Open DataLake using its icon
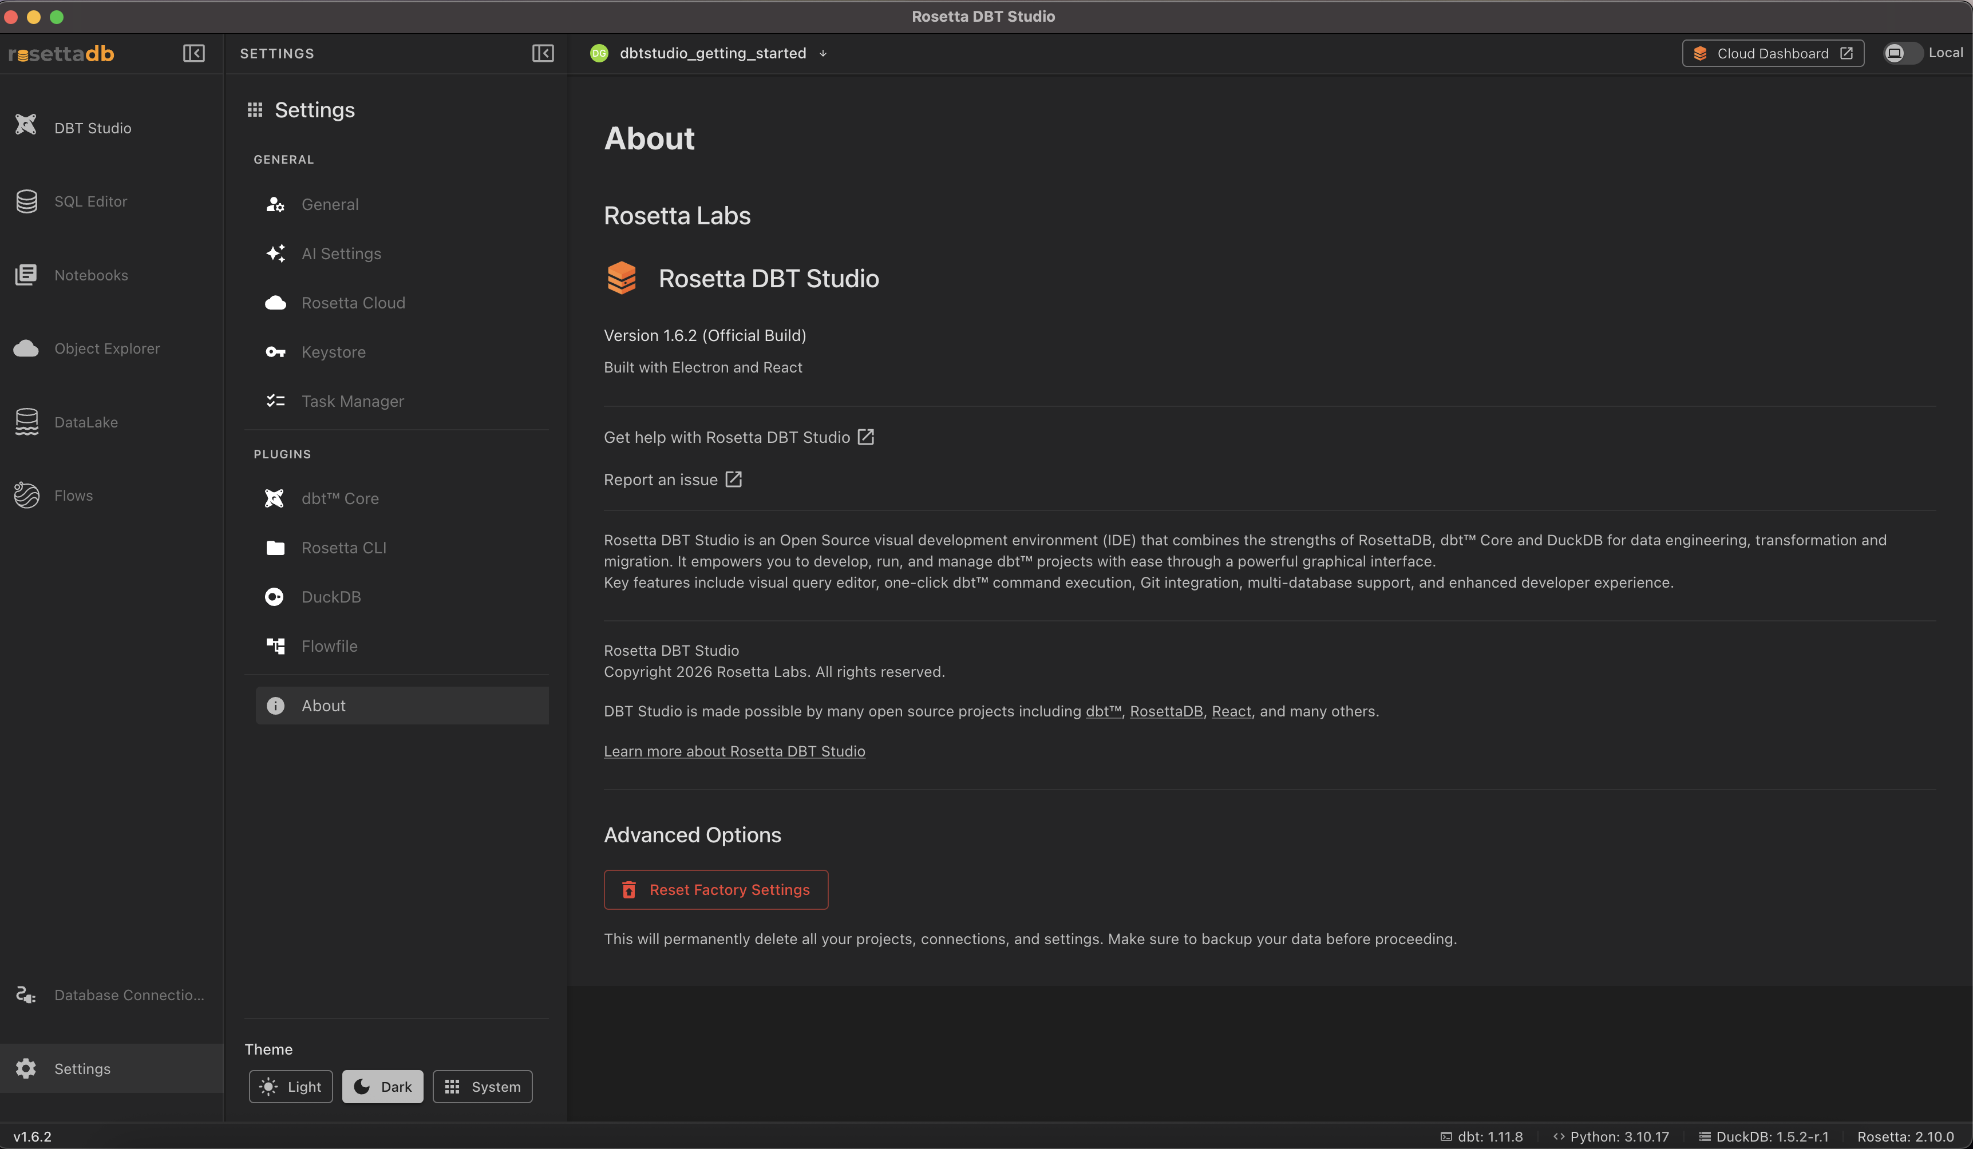 pyautogui.click(x=27, y=422)
